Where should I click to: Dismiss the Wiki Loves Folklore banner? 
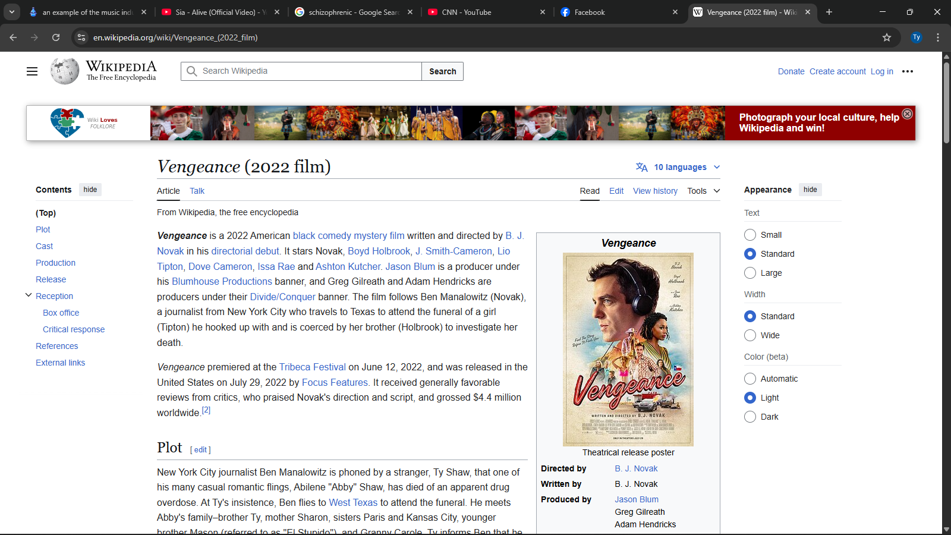click(x=908, y=114)
